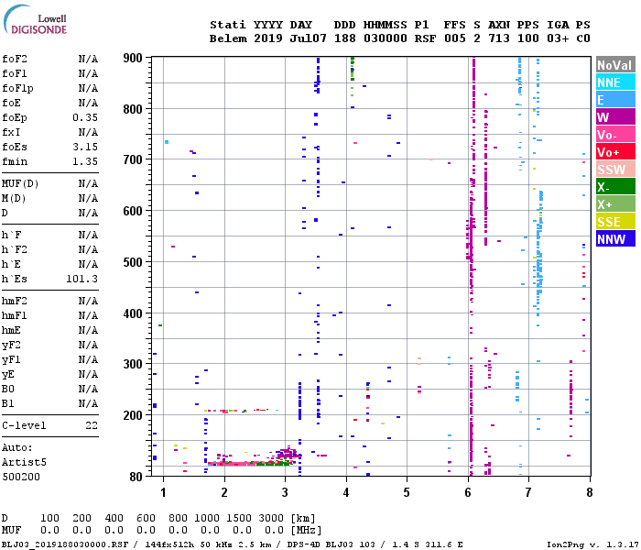Click the B0 parameter label

tap(7, 390)
